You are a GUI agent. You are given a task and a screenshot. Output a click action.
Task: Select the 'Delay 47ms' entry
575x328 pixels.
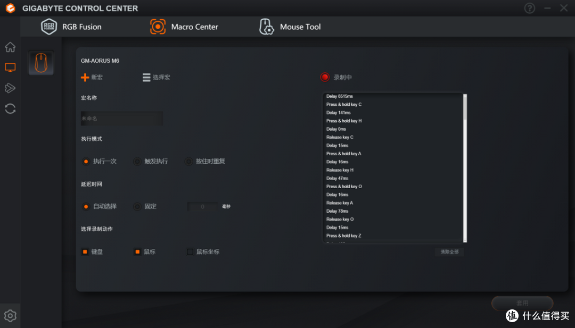pyautogui.click(x=338, y=178)
